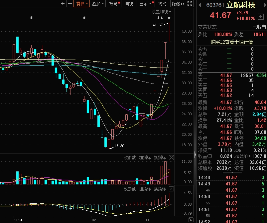Click the minus zoom-out chart button
The image size is (267, 223).
click(x=70, y=4)
